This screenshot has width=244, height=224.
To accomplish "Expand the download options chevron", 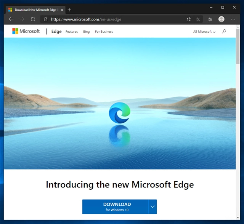I will click(152, 207).
